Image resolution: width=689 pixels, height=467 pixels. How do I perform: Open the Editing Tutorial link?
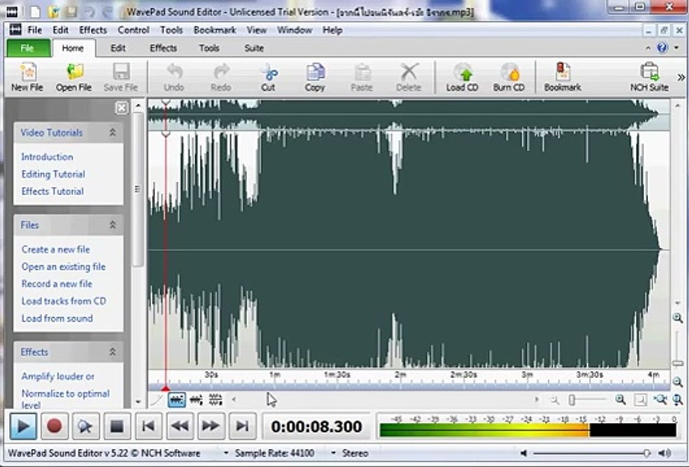tap(53, 174)
